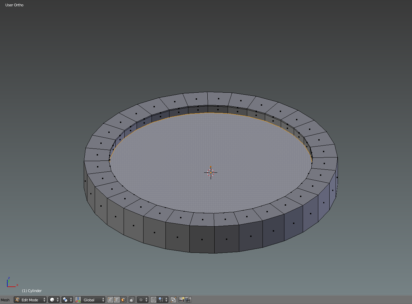The width and height of the screenshot is (412, 304).
Task: Toggle automerge editing icon
Action: [173, 300]
